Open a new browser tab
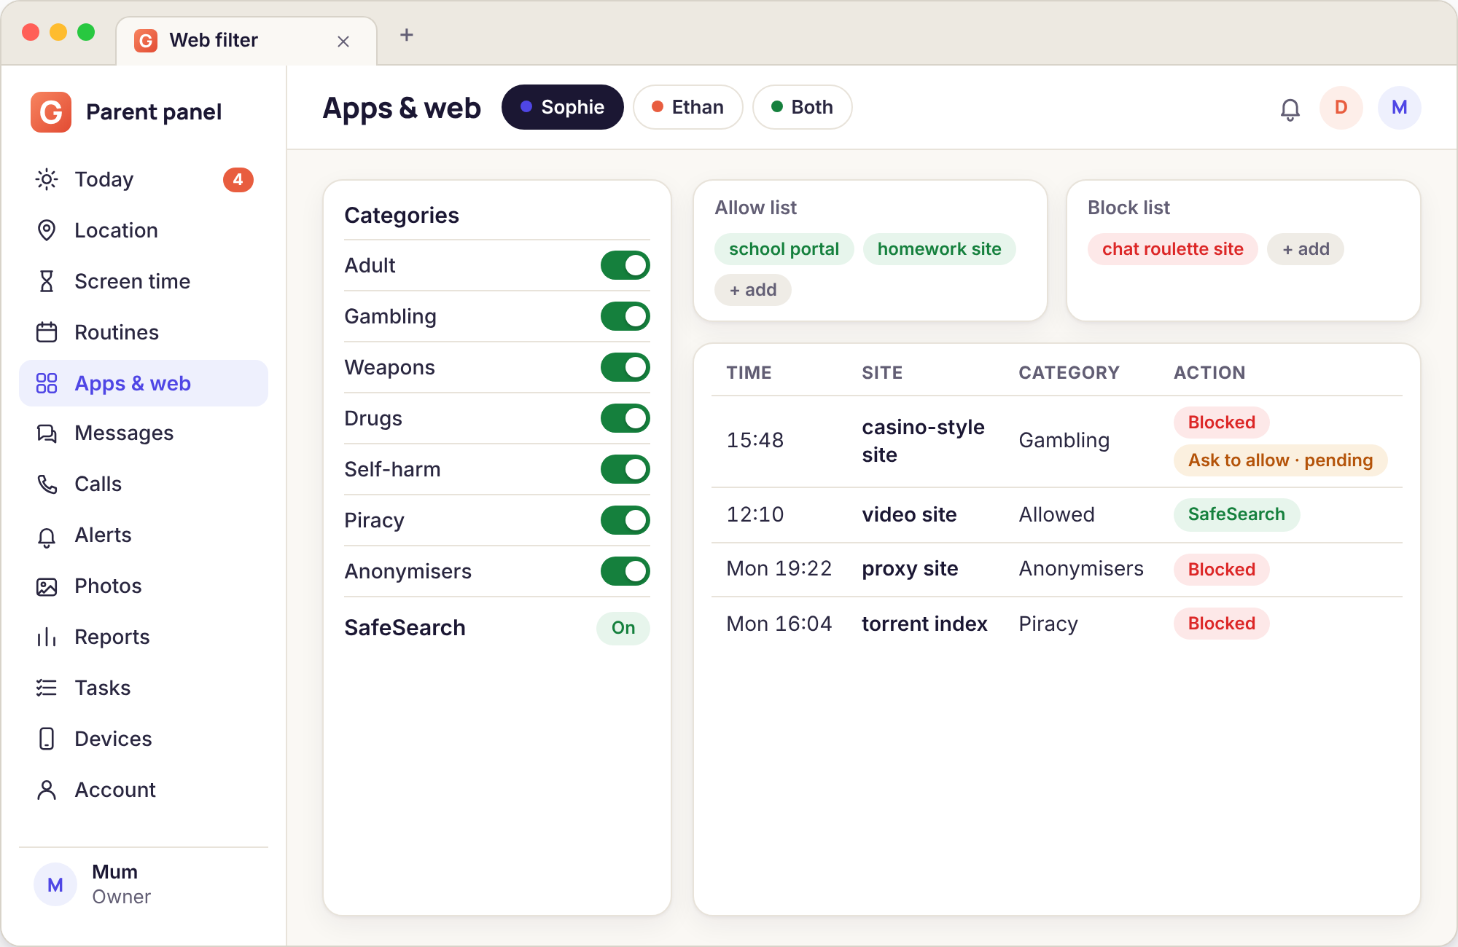 (x=407, y=35)
